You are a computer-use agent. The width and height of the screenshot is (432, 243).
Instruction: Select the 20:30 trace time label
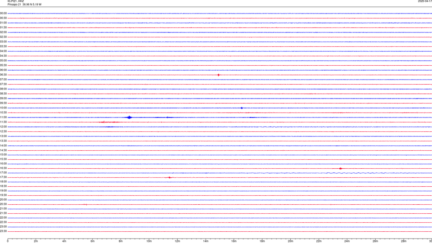click(x=3, y=204)
